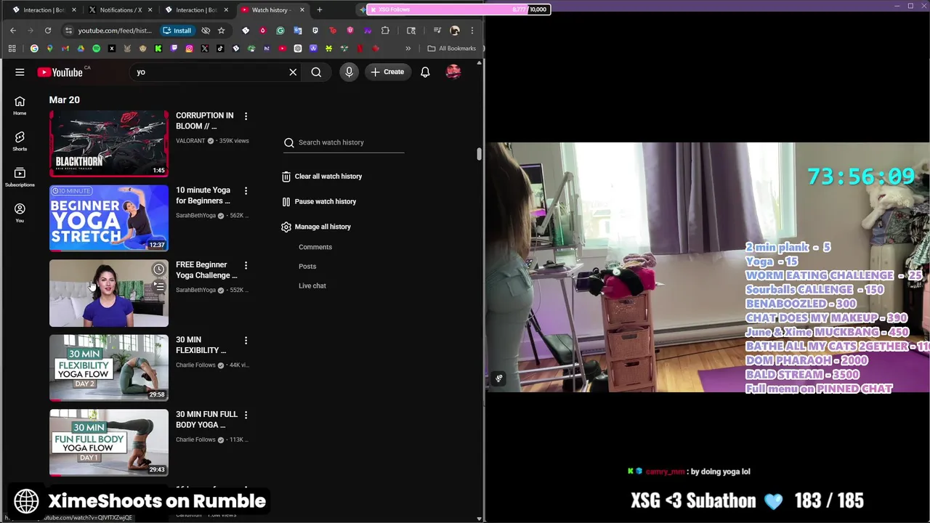Open more options for 10 minute Yoga video

246,191
